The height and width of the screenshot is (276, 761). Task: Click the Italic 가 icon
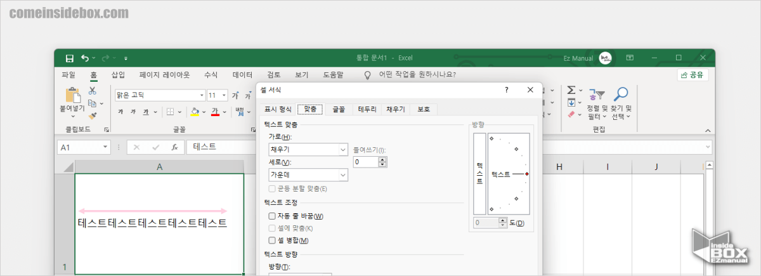click(x=133, y=112)
